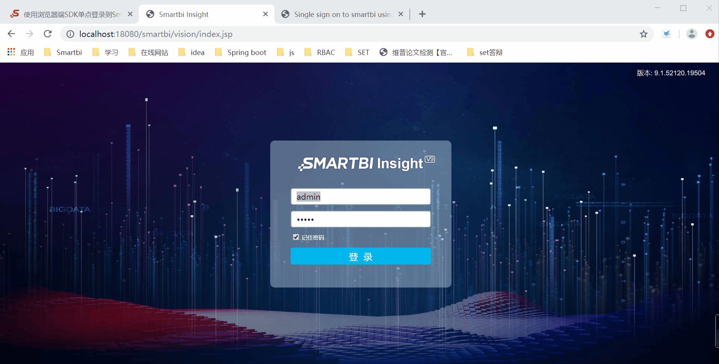
Task: Click the red update arrow icon
Action: 710,34
